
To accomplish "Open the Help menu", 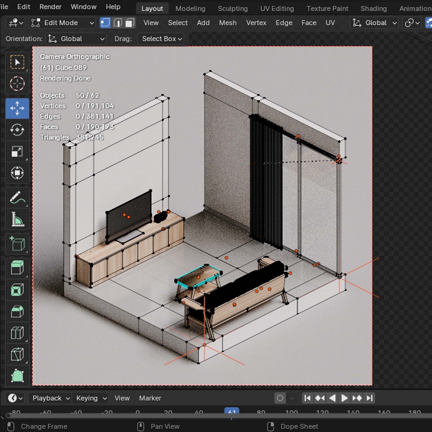I will click(x=113, y=7).
